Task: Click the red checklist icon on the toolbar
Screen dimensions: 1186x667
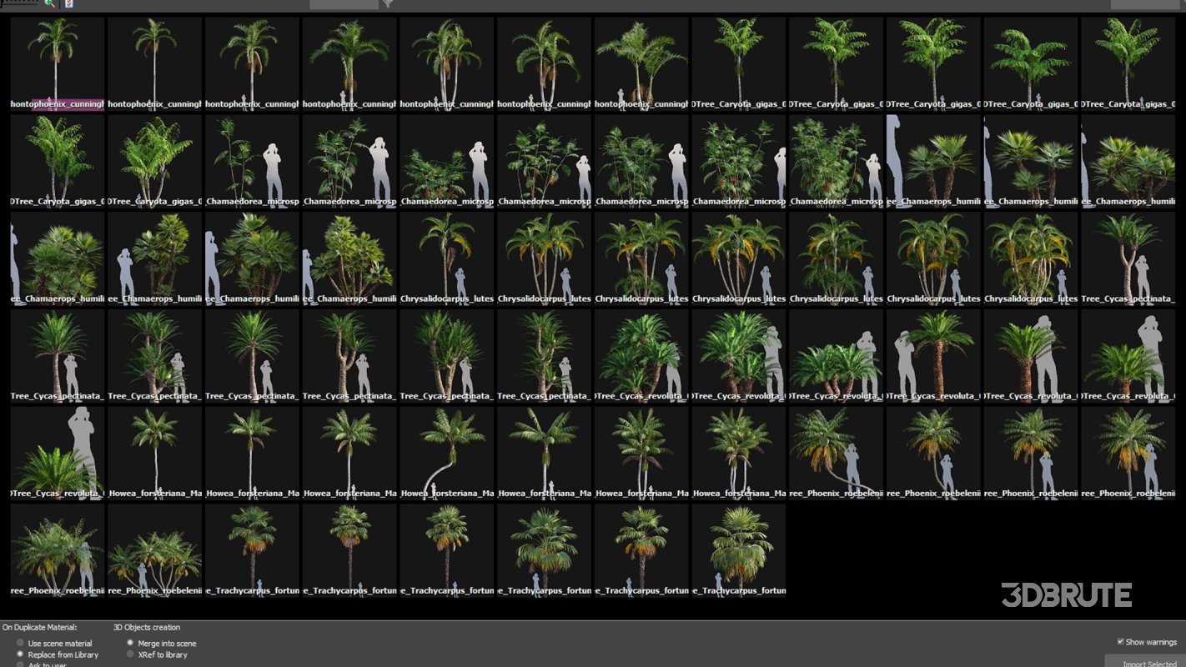Action: (x=69, y=3)
